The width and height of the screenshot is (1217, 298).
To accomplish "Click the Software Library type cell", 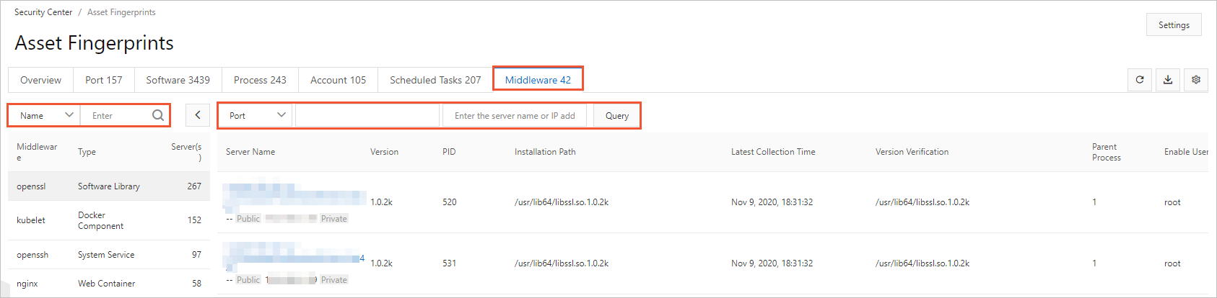I will (109, 186).
